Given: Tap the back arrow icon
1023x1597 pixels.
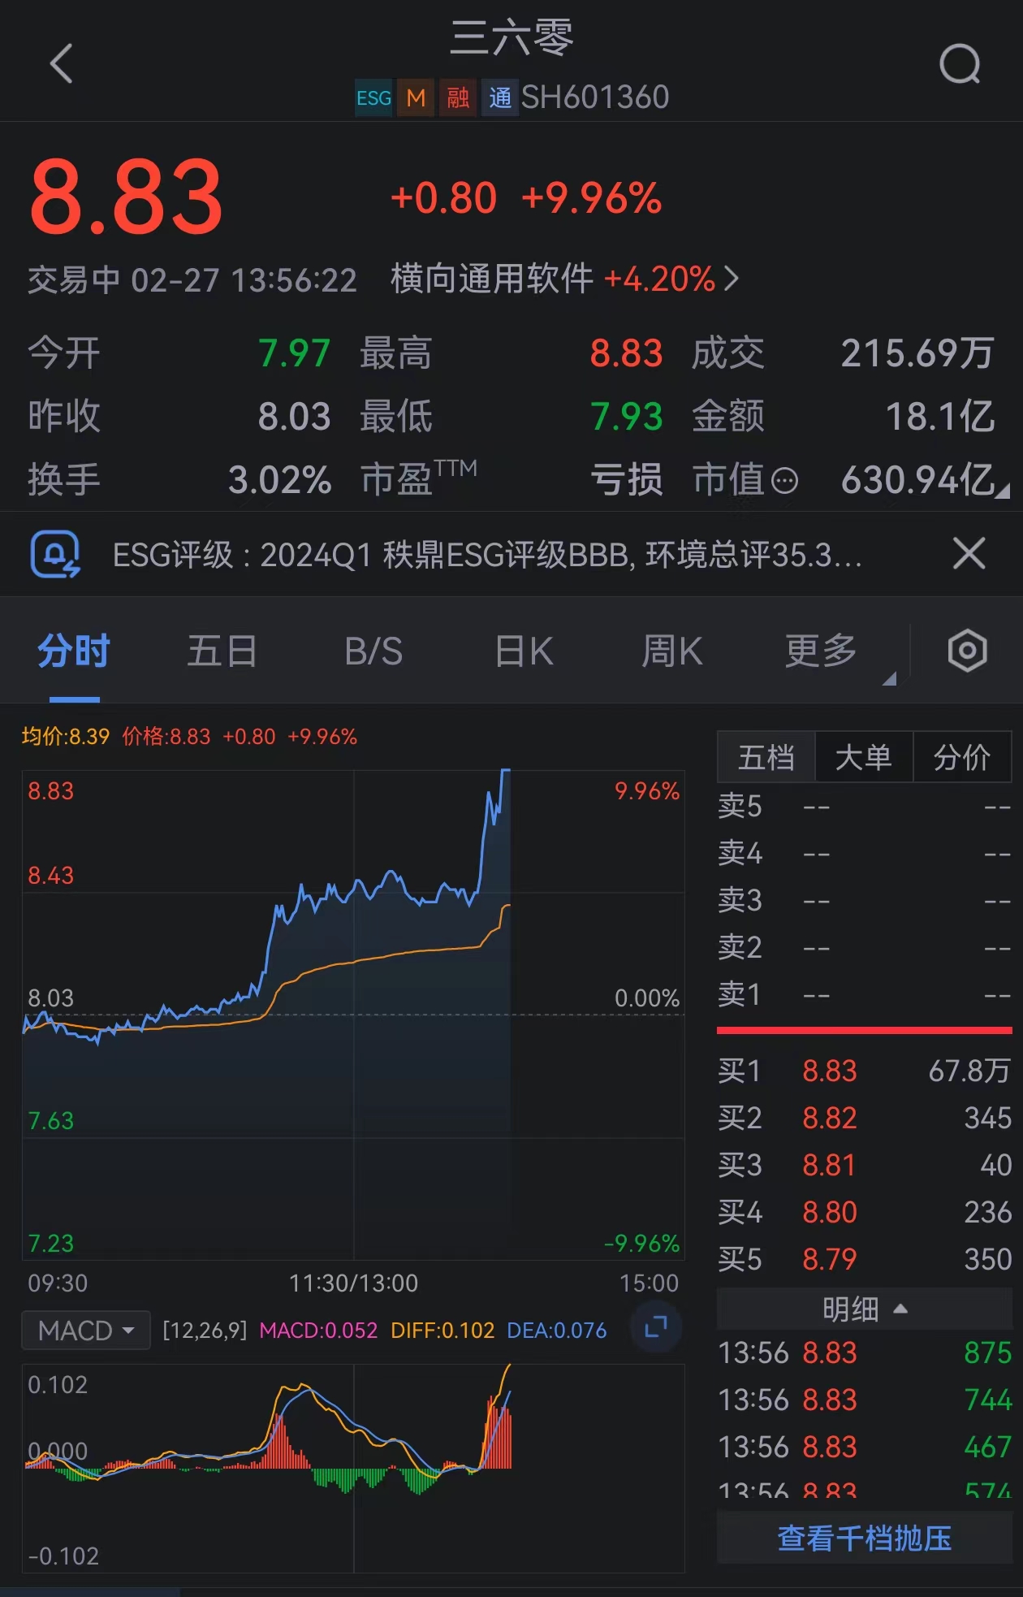Looking at the screenshot, I should pyautogui.click(x=62, y=63).
